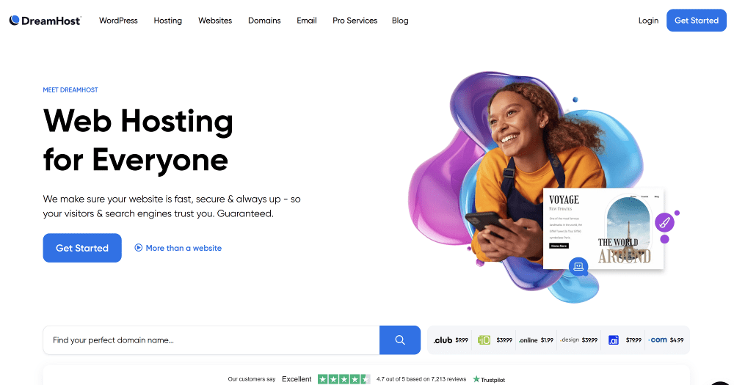Go to the Blog page
Screen dimensions: 734x385
click(400, 21)
